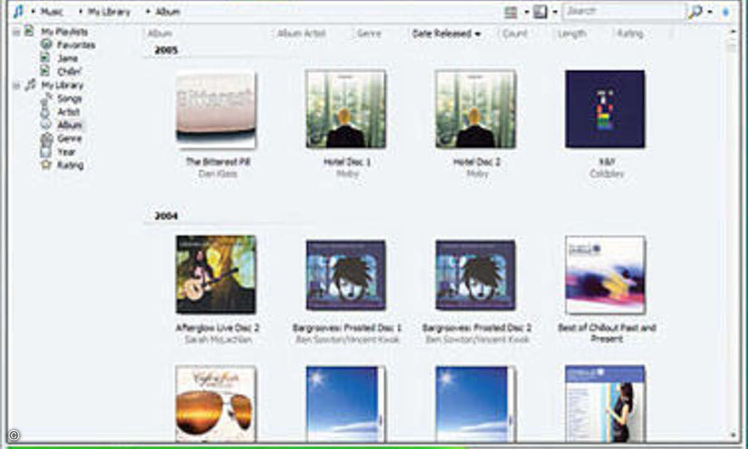Focus the Search input box
The height and width of the screenshot is (449, 748).
click(x=623, y=11)
